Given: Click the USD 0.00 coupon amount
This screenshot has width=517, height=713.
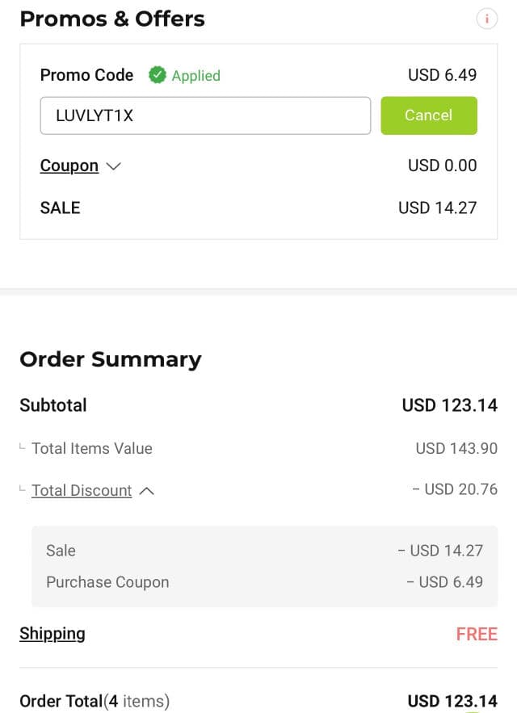Looking at the screenshot, I should [x=442, y=166].
